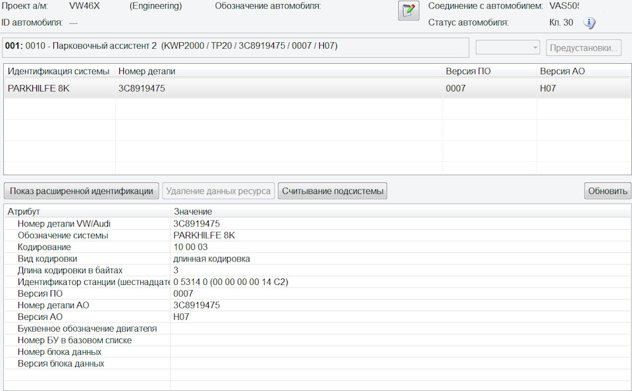Select the Версия АО attribute row
This screenshot has width=632, height=391.
(317, 317)
